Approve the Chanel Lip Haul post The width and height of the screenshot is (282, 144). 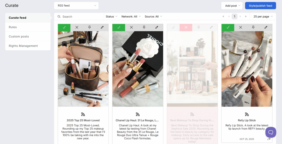pyautogui.click(x=119, y=27)
